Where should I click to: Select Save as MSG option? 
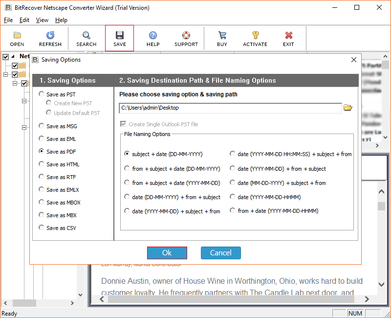point(58,126)
